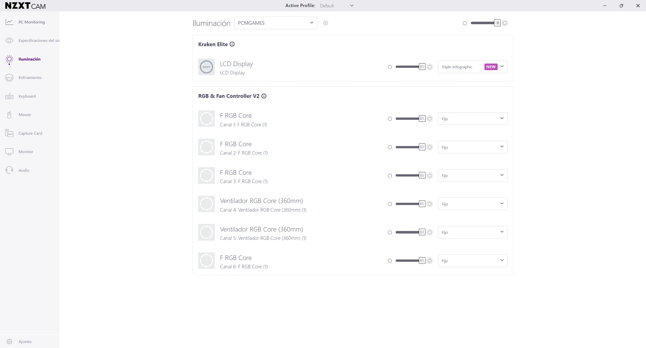Click LCD Display max brightness sun icon

[x=430, y=67]
